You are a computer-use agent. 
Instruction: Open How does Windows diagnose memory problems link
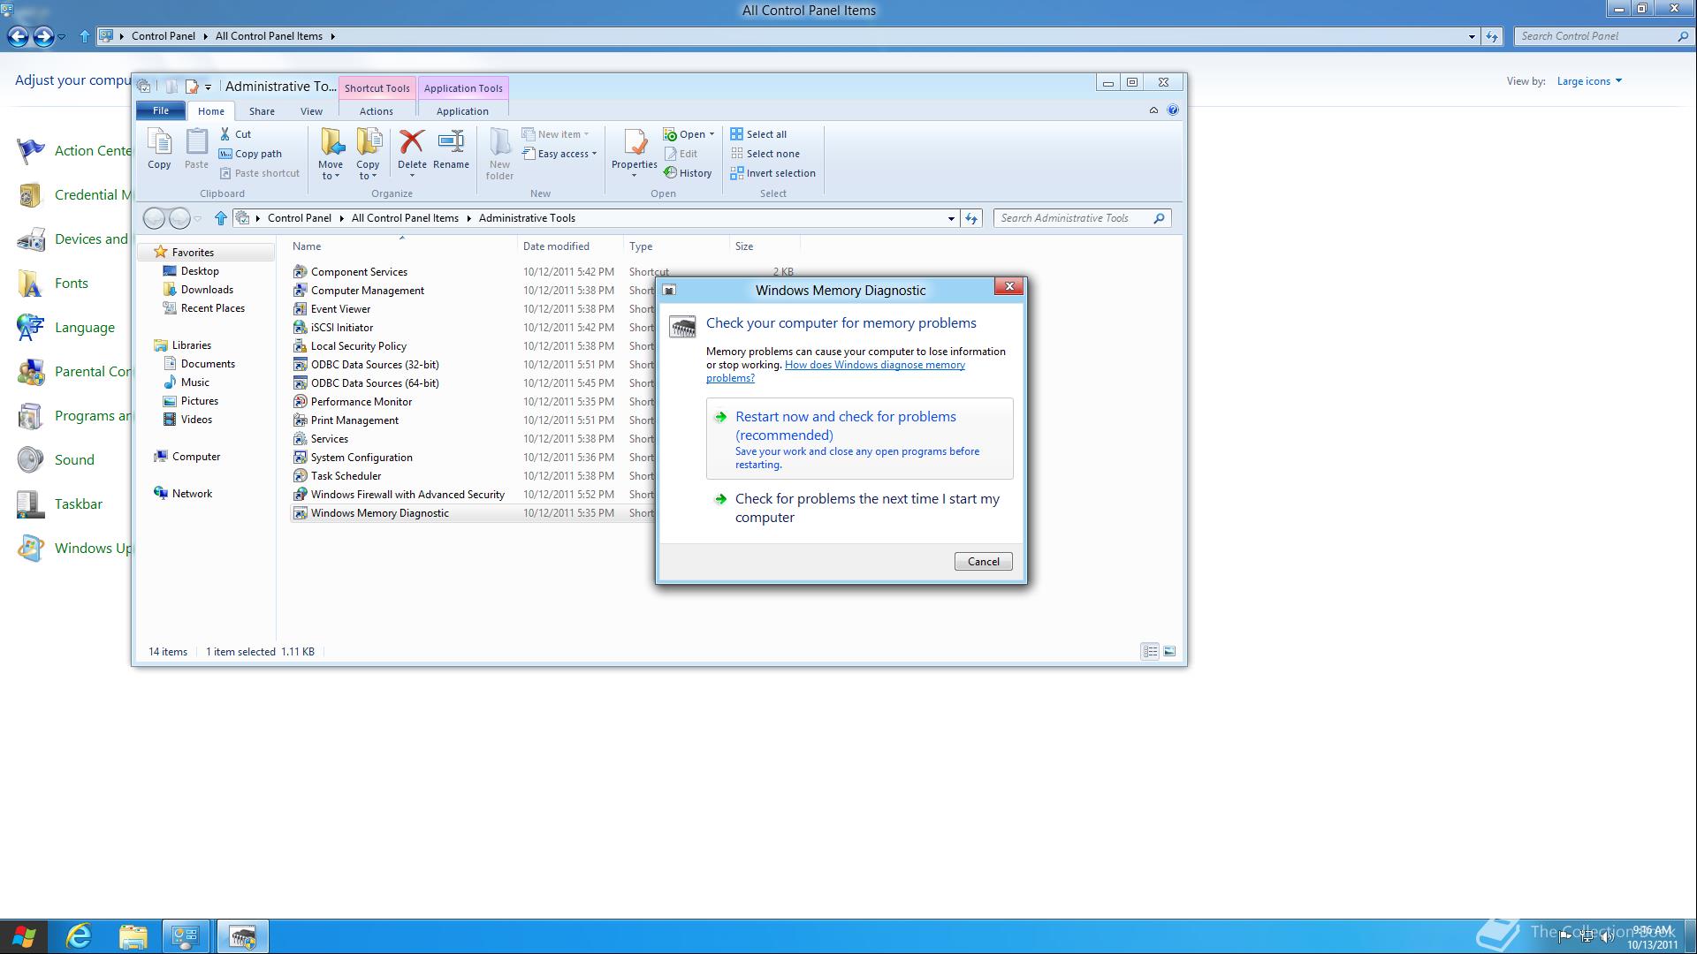pos(835,371)
